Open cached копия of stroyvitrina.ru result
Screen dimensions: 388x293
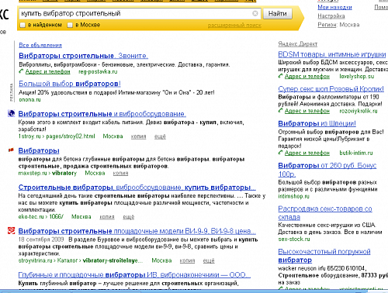coord(187,260)
